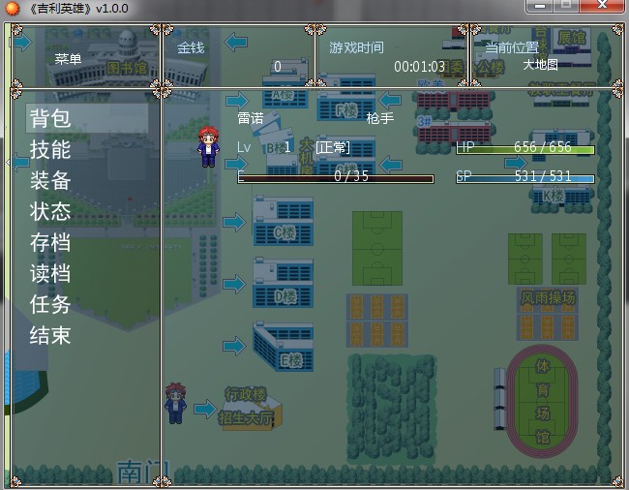Screen dimensions: 629x490
Task: Open the 背包 menu entry
Action: [87, 118]
